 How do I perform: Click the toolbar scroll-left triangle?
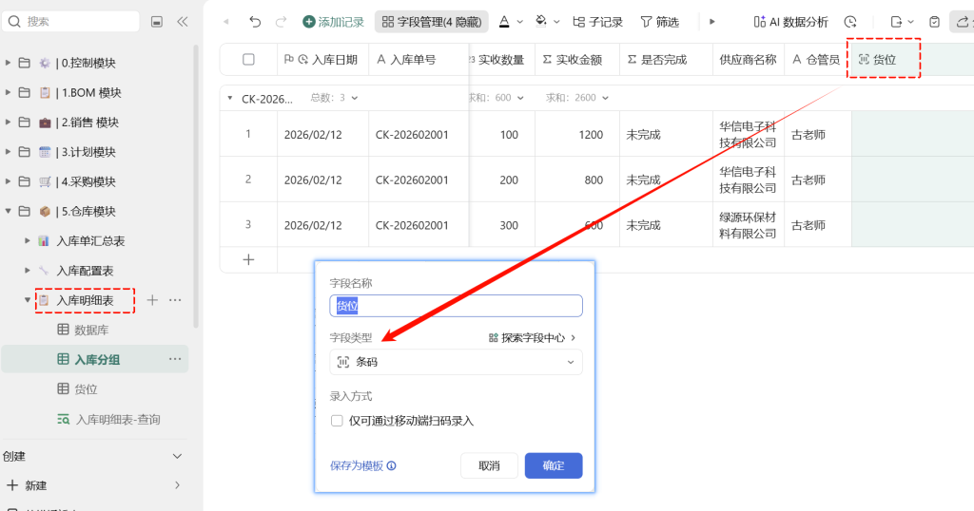click(226, 22)
